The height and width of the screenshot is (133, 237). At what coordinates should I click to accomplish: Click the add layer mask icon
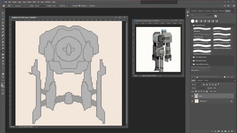tap(219, 132)
